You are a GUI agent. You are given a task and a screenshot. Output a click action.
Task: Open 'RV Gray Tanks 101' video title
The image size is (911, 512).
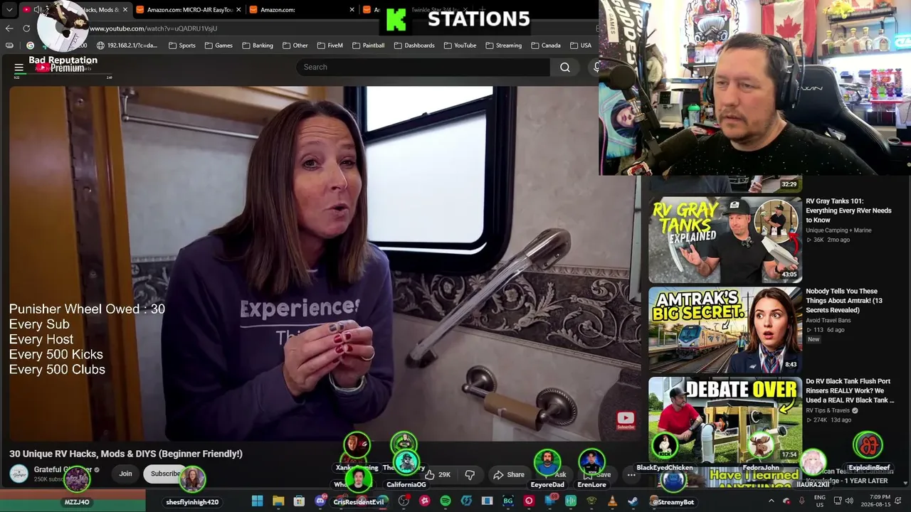849,210
